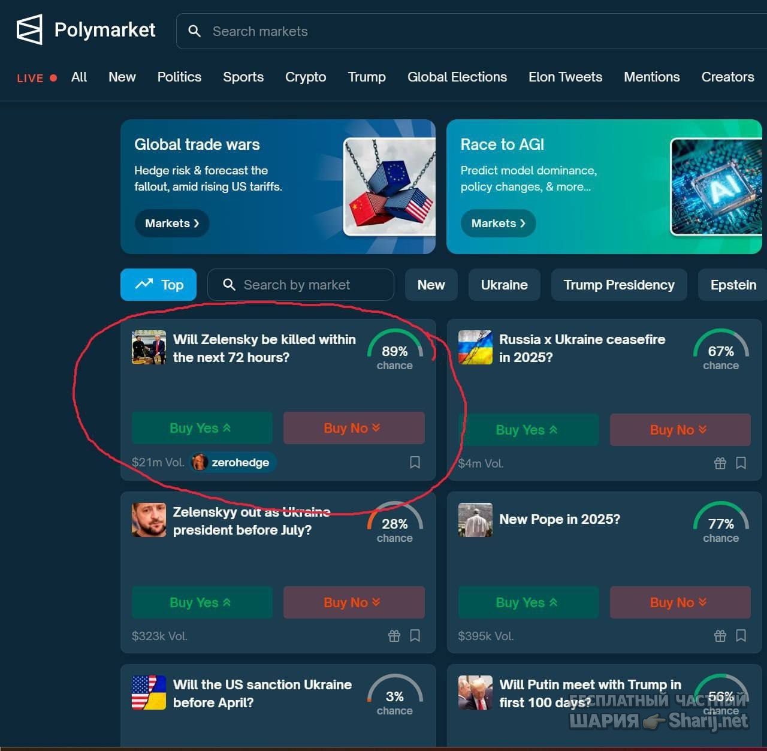Open Markets button on Race to AGI banner
Image resolution: width=767 pixels, height=751 pixels.
(x=498, y=224)
